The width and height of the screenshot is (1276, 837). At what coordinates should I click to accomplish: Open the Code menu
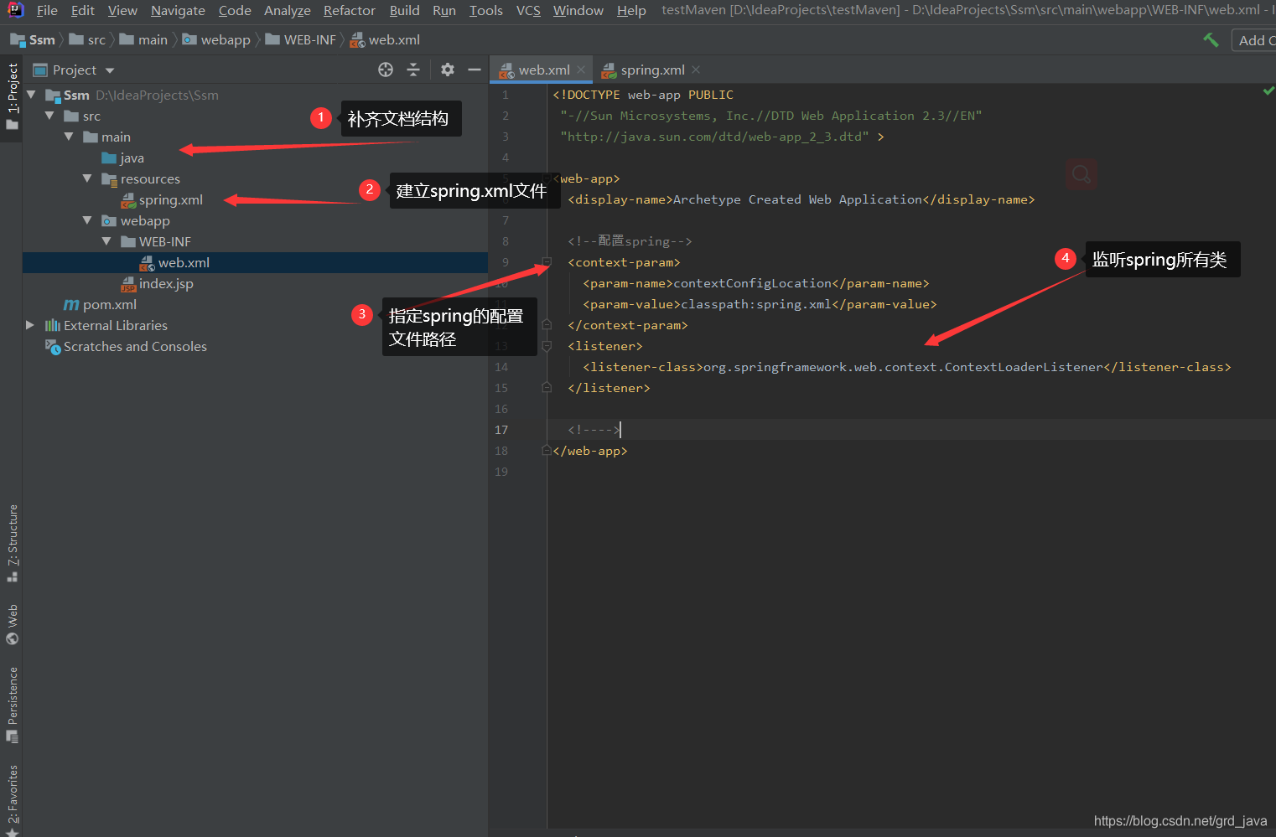pos(235,10)
